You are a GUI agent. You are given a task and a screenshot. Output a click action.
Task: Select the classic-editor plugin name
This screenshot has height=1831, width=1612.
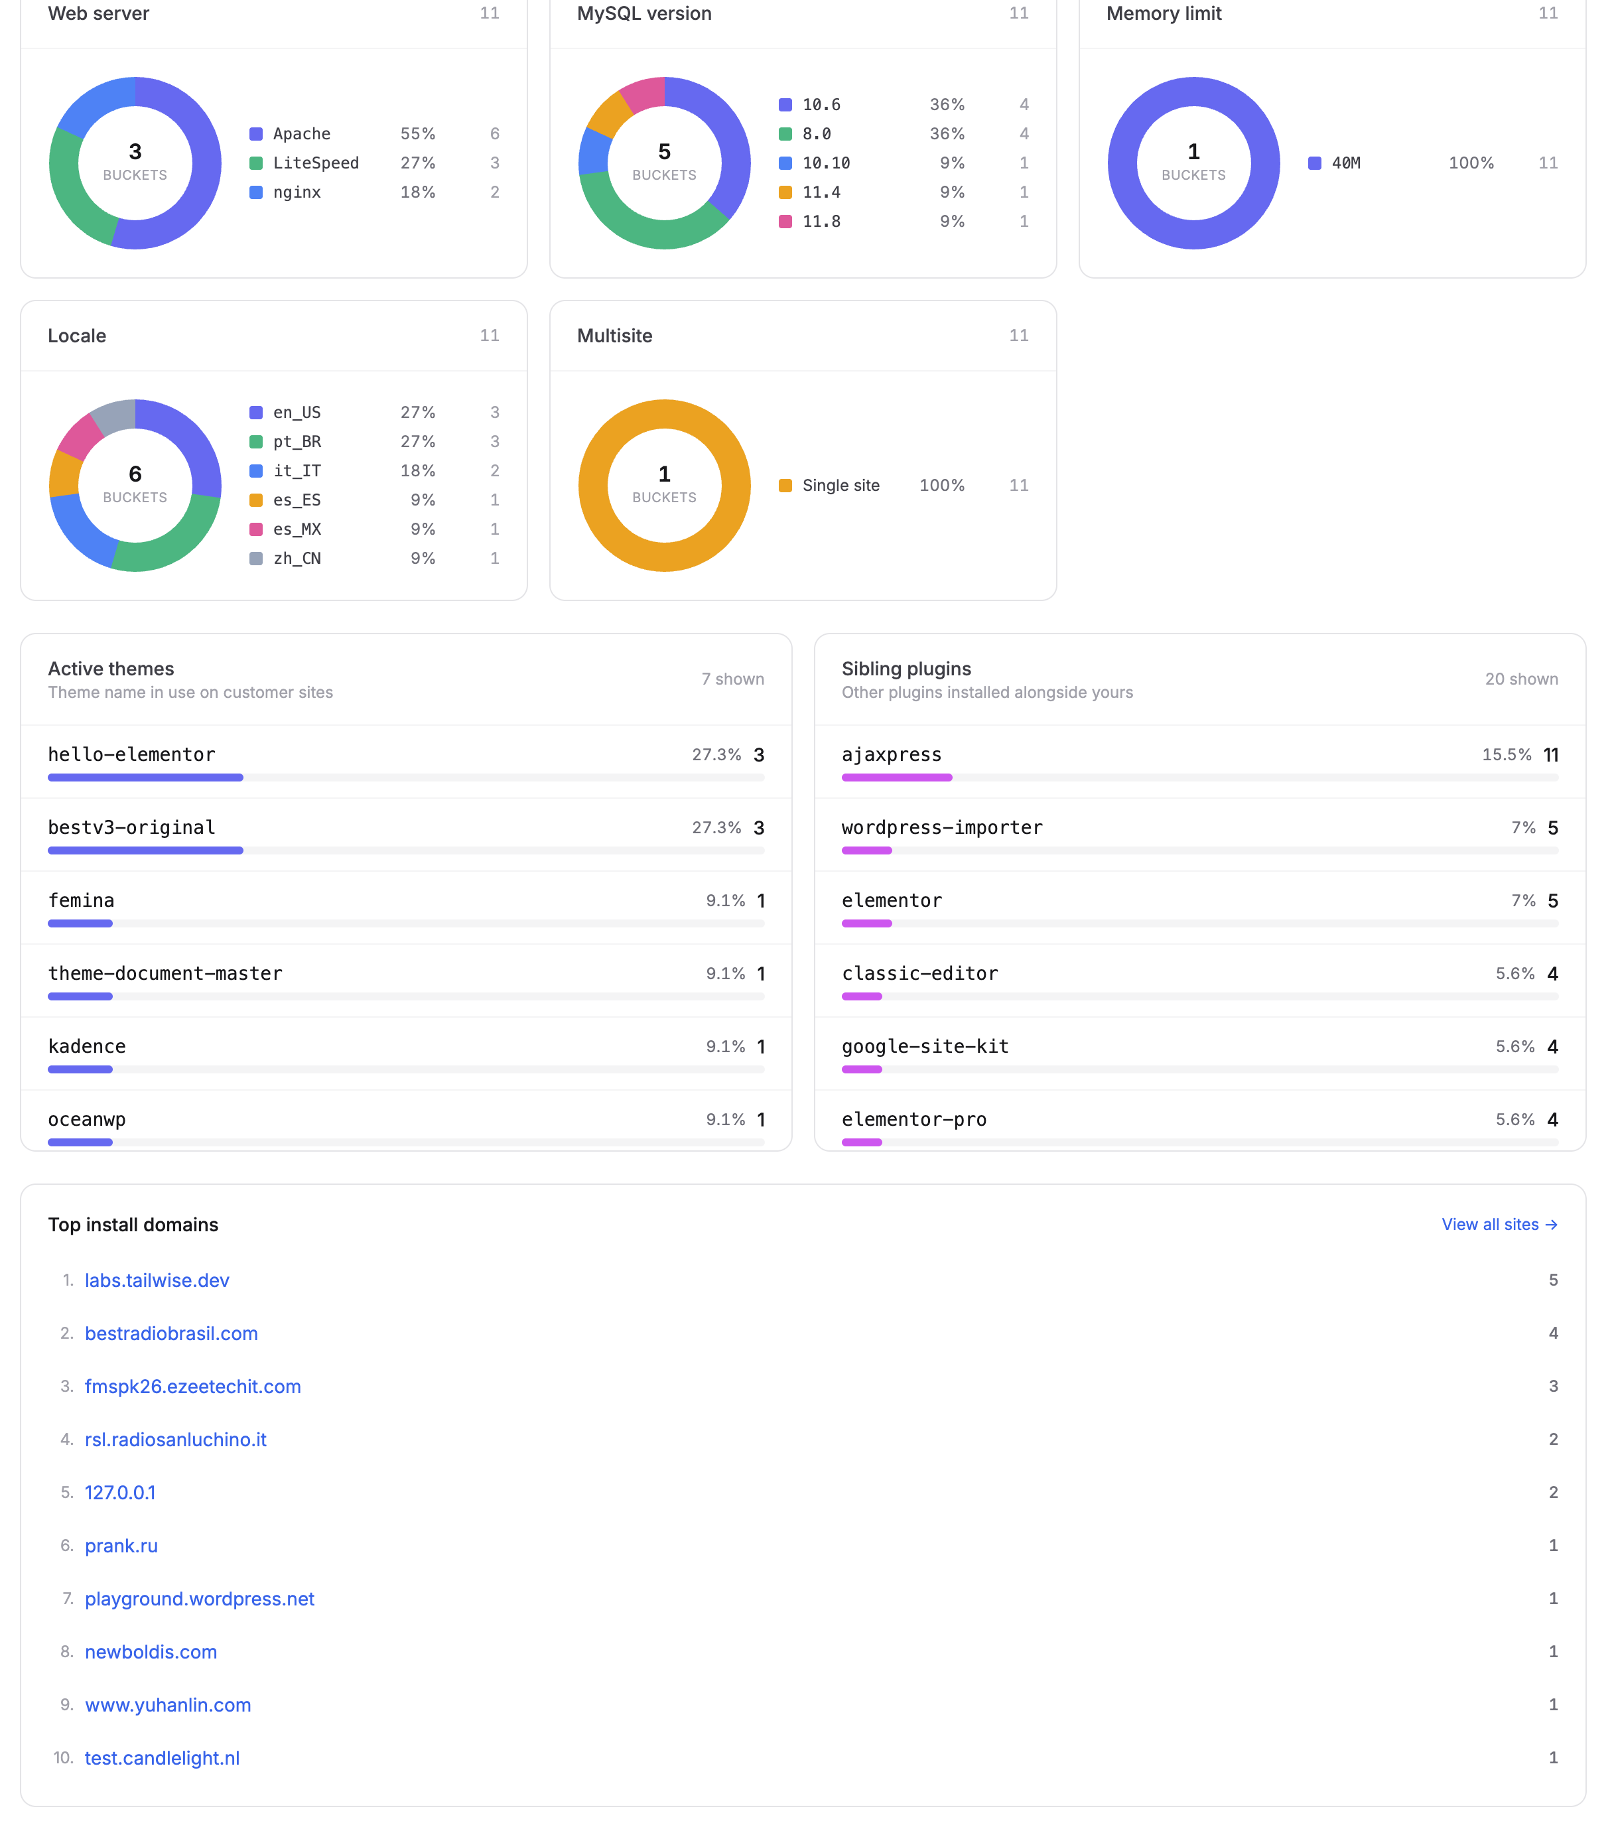(x=919, y=974)
